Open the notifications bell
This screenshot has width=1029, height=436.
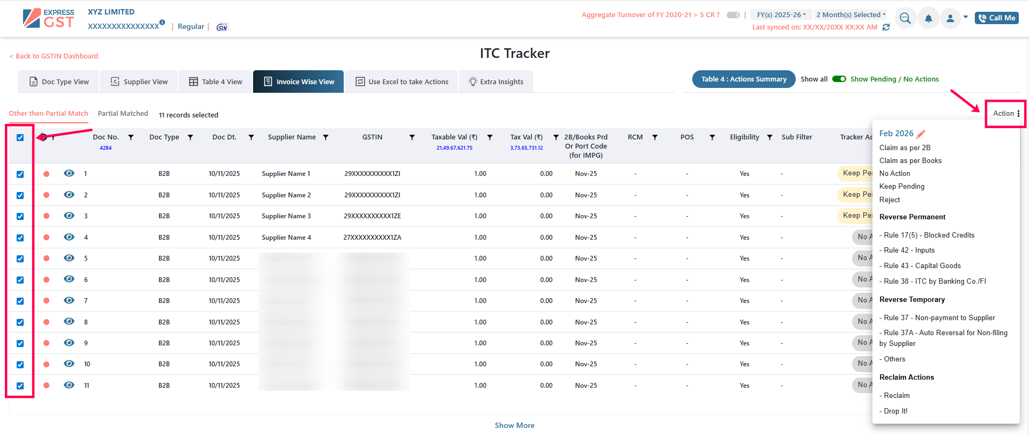pos(928,18)
